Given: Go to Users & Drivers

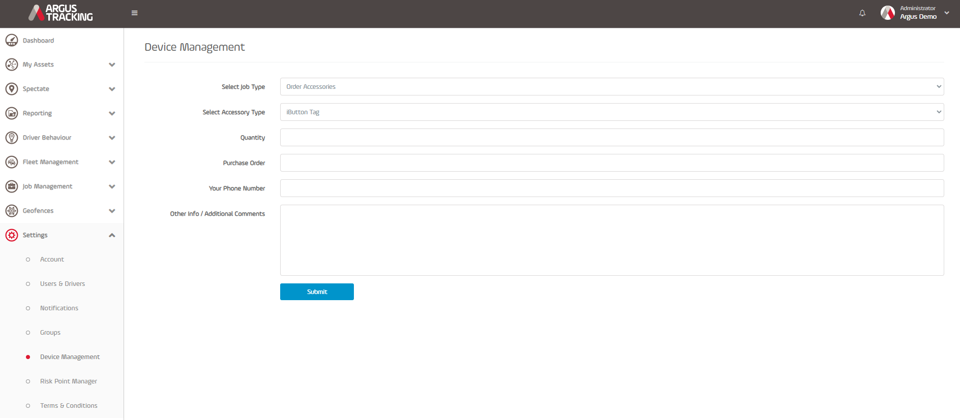Looking at the screenshot, I should [x=63, y=284].
